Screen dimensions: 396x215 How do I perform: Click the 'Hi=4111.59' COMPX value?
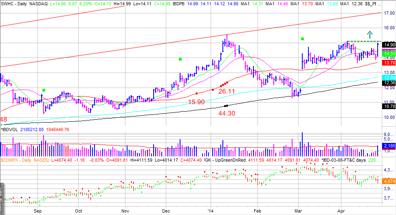141,160
